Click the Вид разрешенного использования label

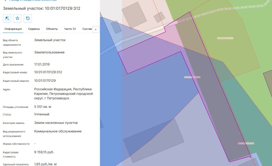tap(14, 134)
